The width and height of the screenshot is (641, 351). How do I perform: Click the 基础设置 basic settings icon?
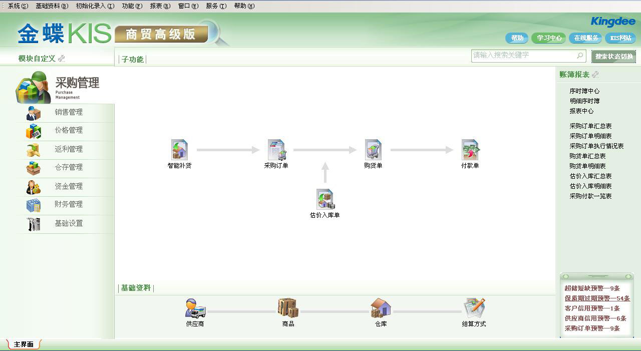34,224
